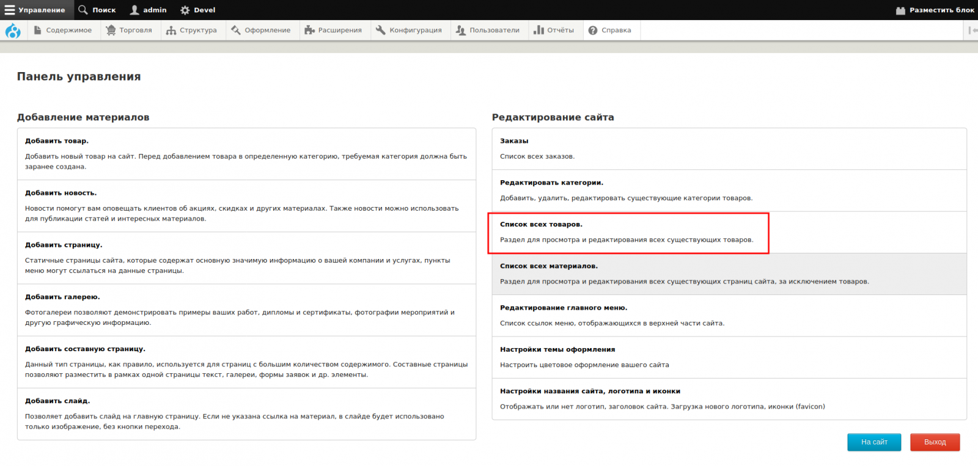Click the question mark icon beside Справка
This screenshot has width=978, height=466.
593,31
